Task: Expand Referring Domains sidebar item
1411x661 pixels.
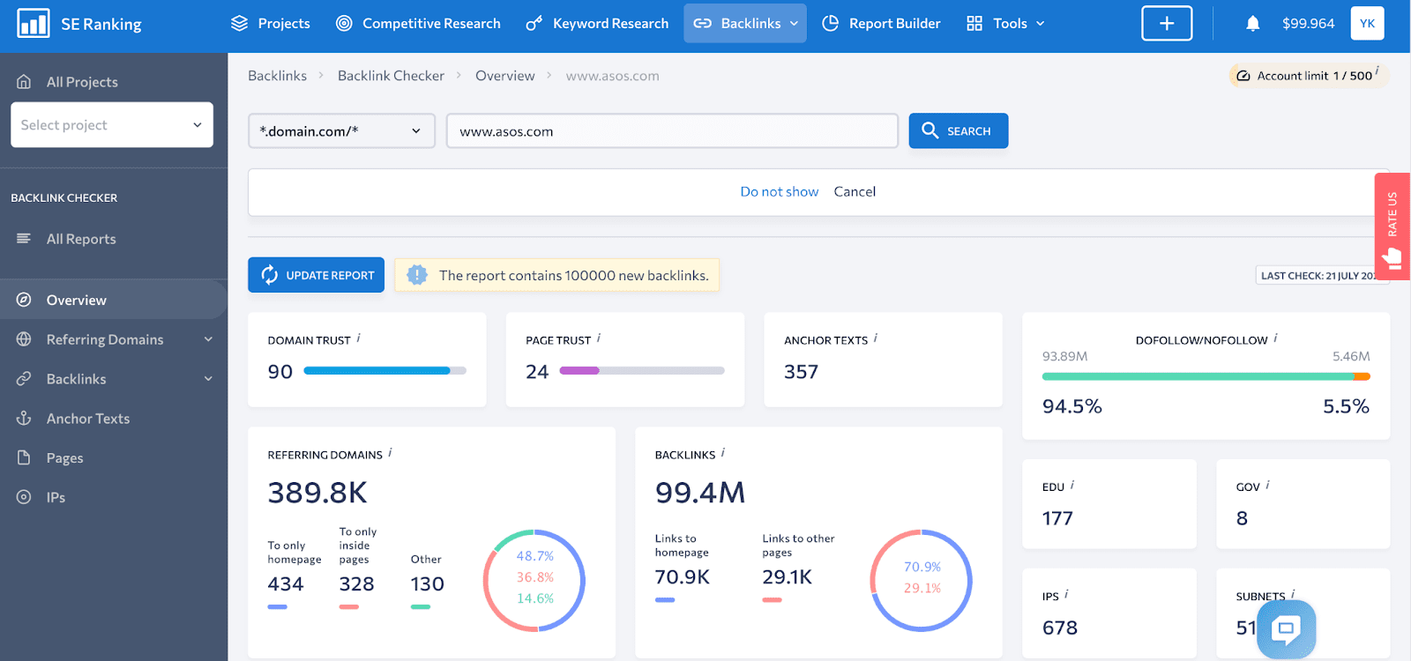Action: pos(114,339)
